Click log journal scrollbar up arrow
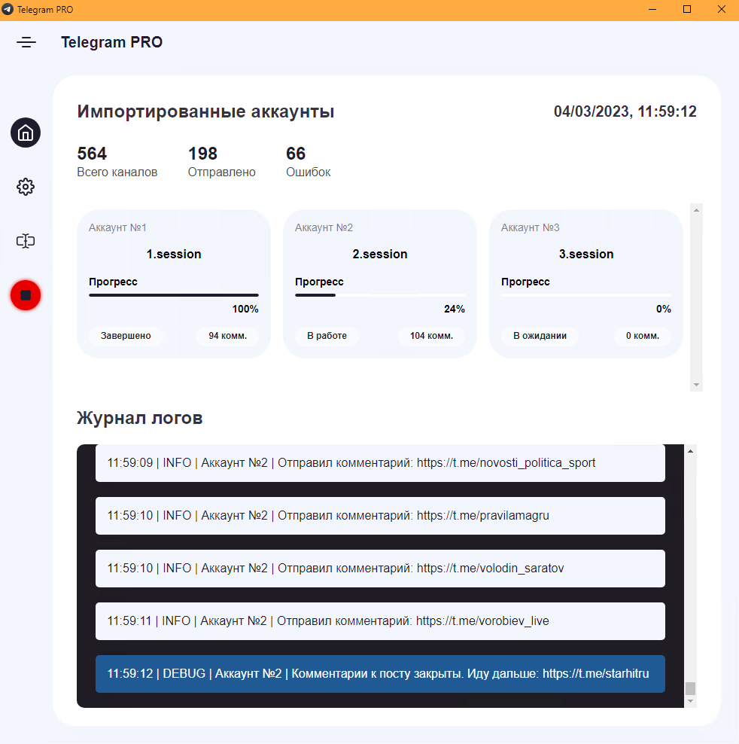739x744 pixels. pos(691,451)
